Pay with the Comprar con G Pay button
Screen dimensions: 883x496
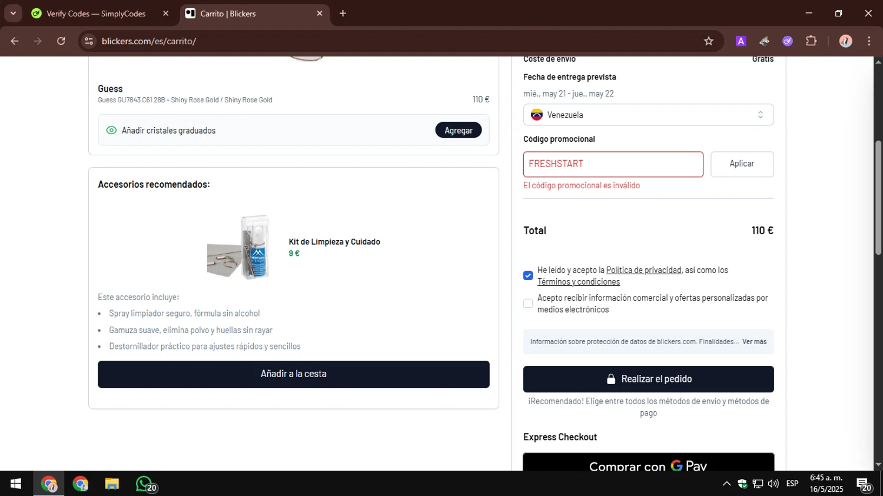tap(648, 462)
